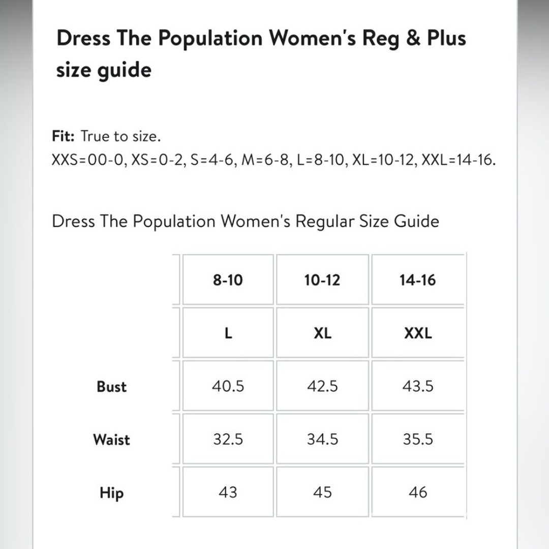This screenshot has height=549, width=549.
Task: Click the XXL size cell
Action: coord(418,332)
